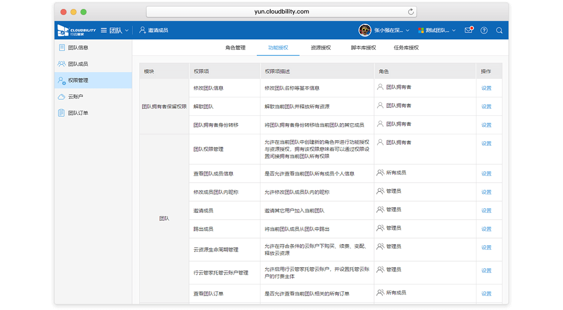Open 团队信息 in the sidebar
The width and height of the screenshot is (563, 310).
77,48
